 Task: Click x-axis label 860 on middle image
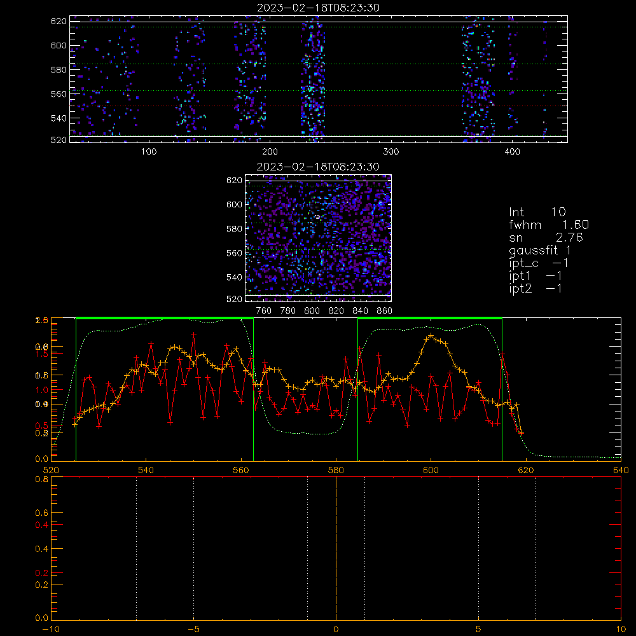(x=385, y=310)
